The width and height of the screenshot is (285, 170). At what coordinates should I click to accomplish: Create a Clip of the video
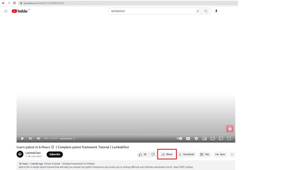(x=204, y=154)
